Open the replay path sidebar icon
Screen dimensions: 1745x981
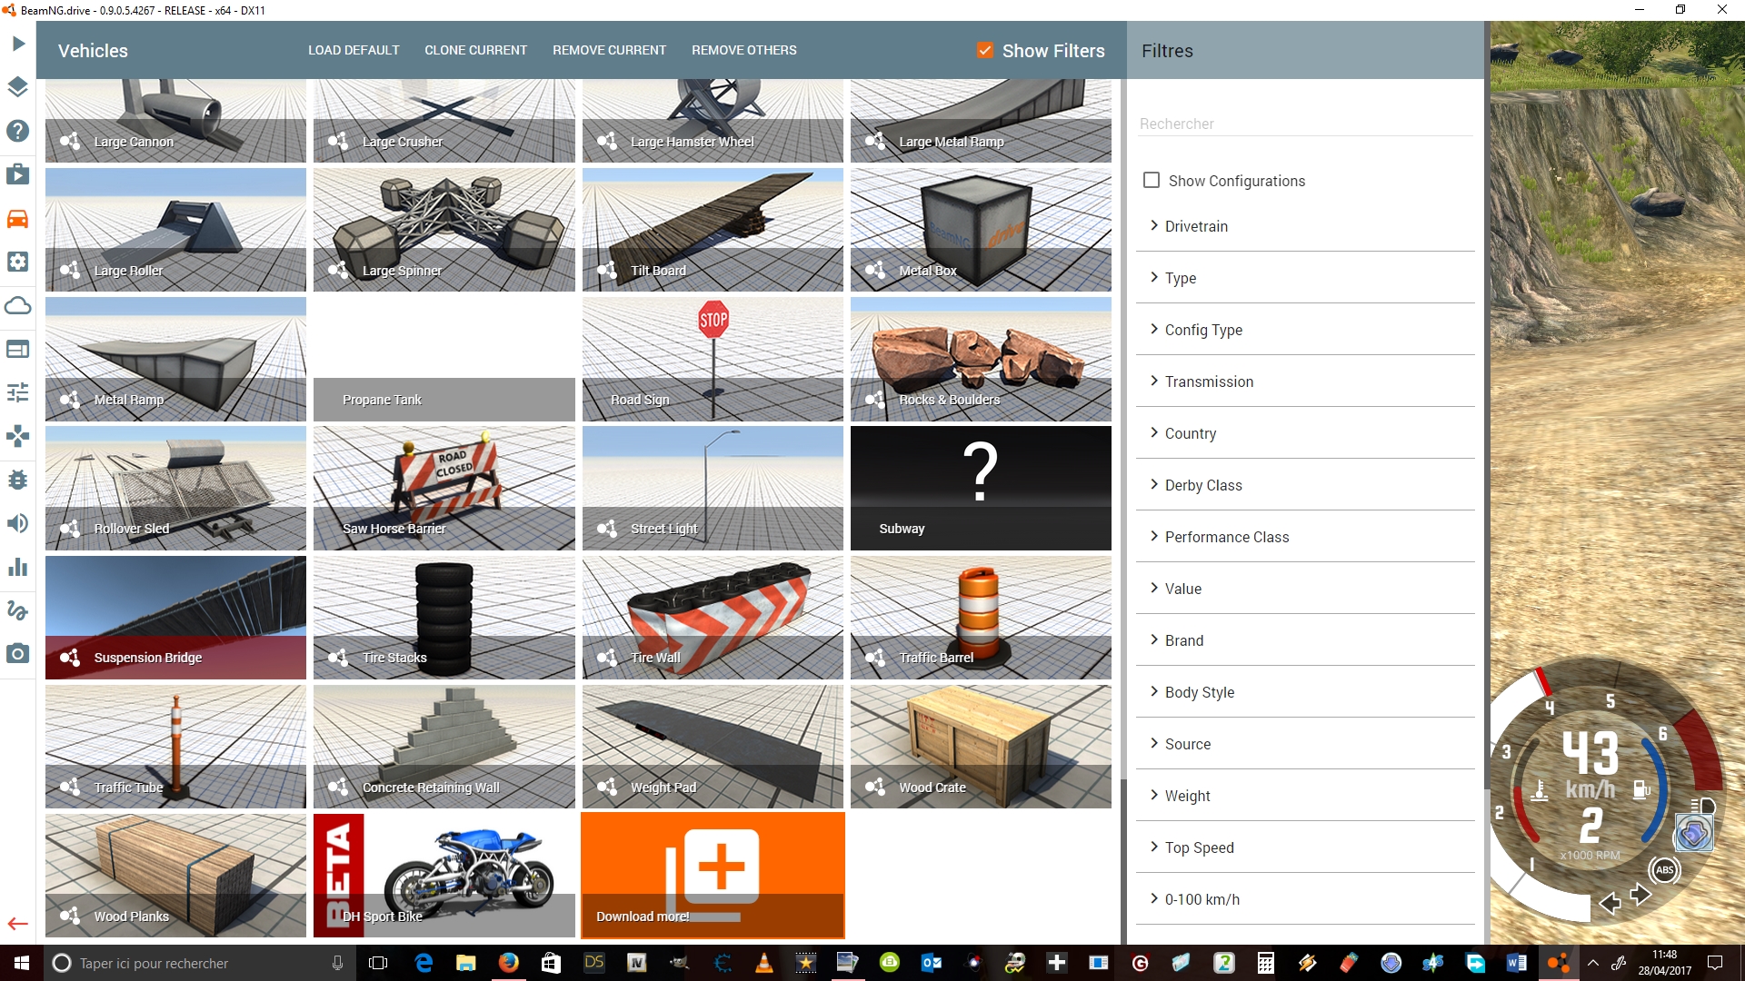18,610
